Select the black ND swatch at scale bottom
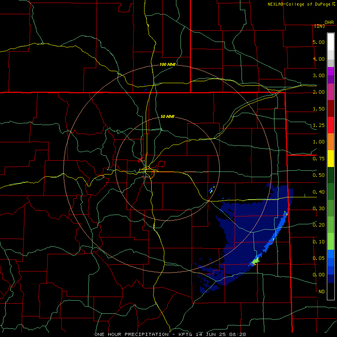 [x=331, y=292]
